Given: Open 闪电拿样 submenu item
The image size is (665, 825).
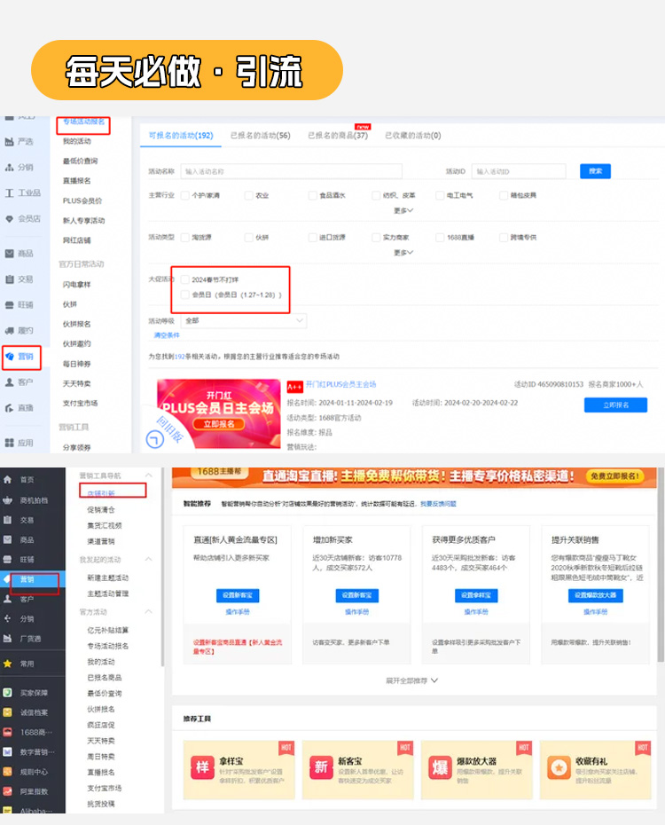Looking at the screenshot, I should [77, 284].
